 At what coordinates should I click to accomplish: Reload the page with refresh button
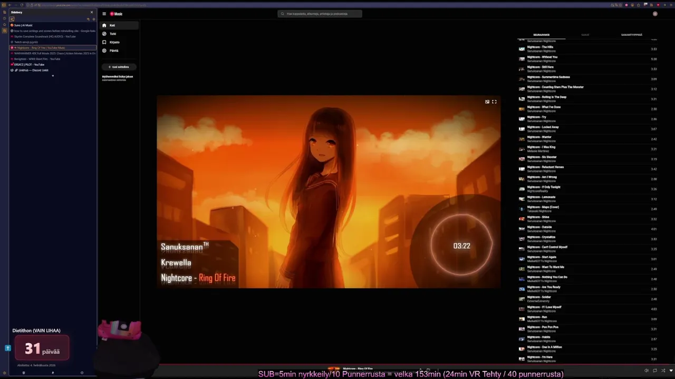[22, 5]
